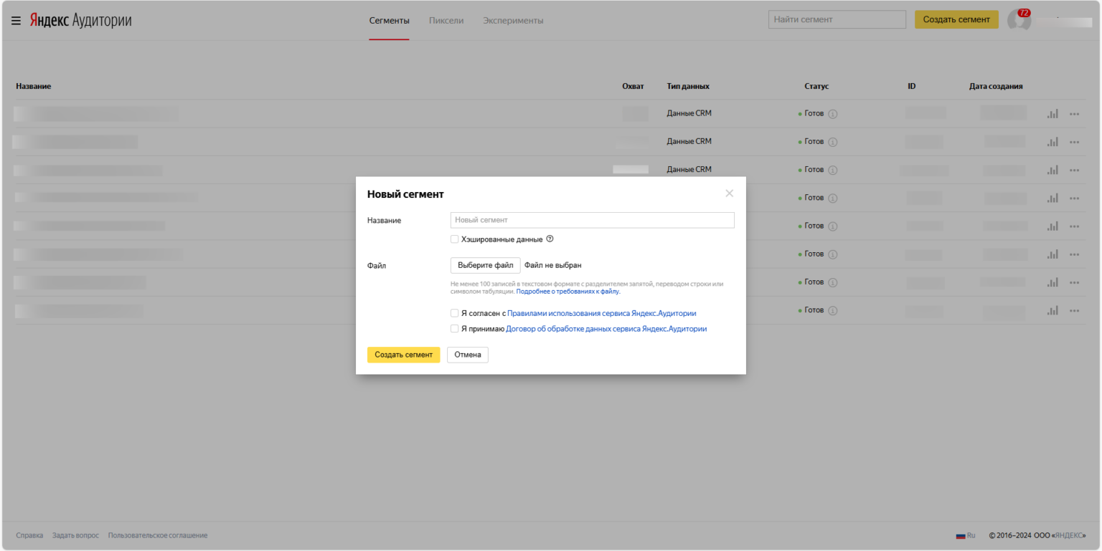Click the info icon next to first Готов status
1102x551 pixels.
[x=832, y=114]
